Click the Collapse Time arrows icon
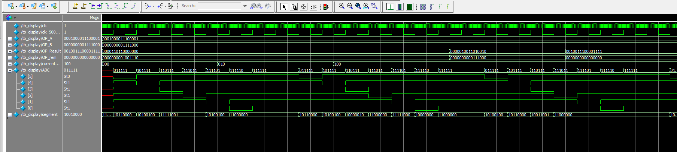 click(x=160, y=6)
